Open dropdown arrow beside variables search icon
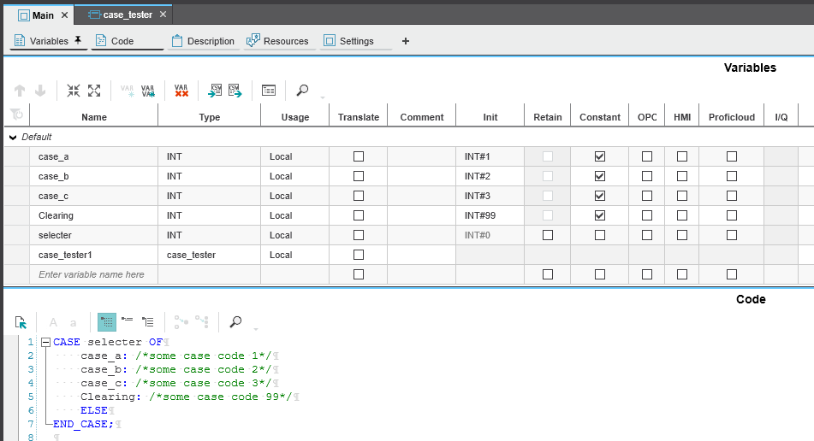This screenshot has height=441, width=814. 323,97
